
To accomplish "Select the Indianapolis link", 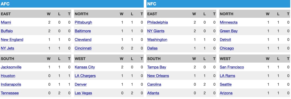I will [x=11, y=84].
